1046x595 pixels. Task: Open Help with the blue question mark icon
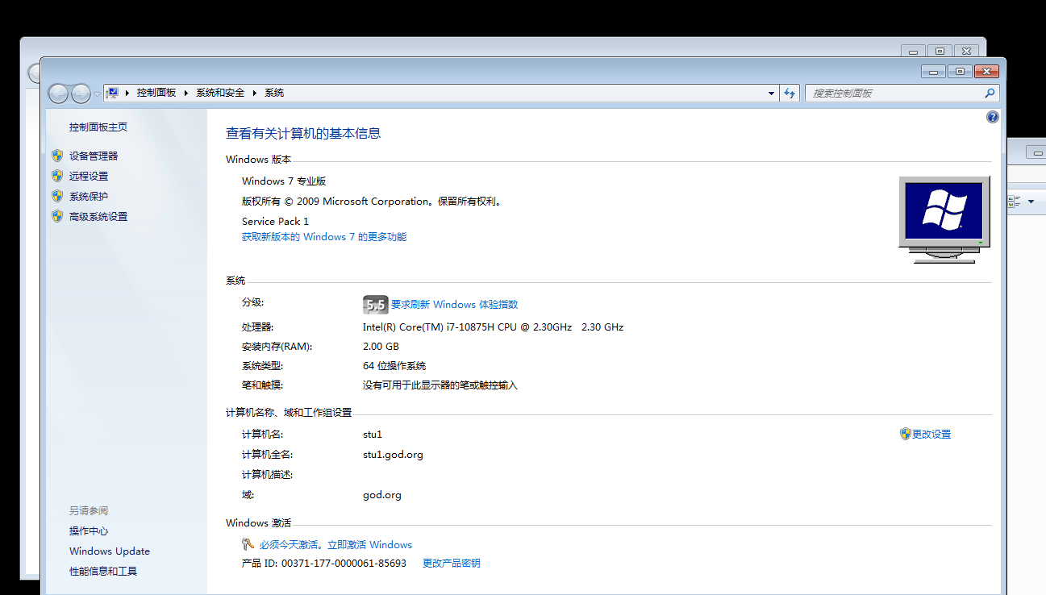pos(993,117)
